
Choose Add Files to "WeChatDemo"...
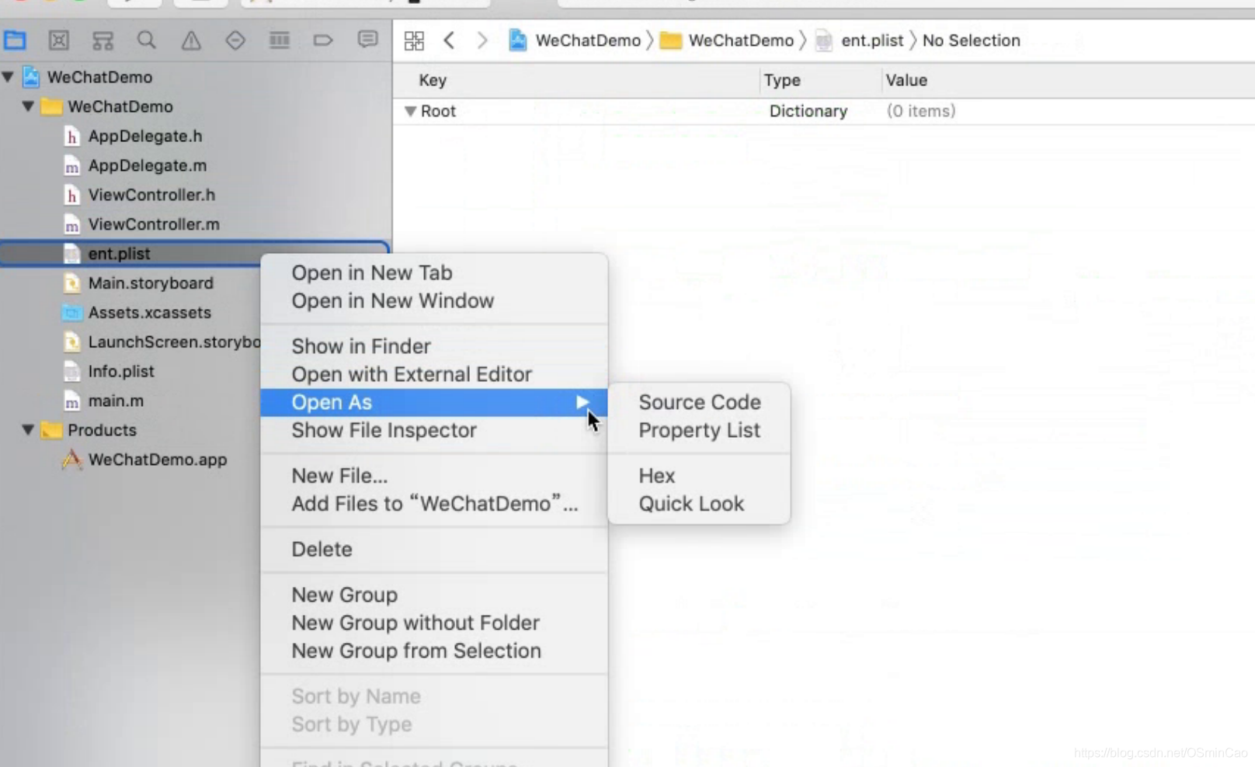pyautogui.click(x=434, y=504)
